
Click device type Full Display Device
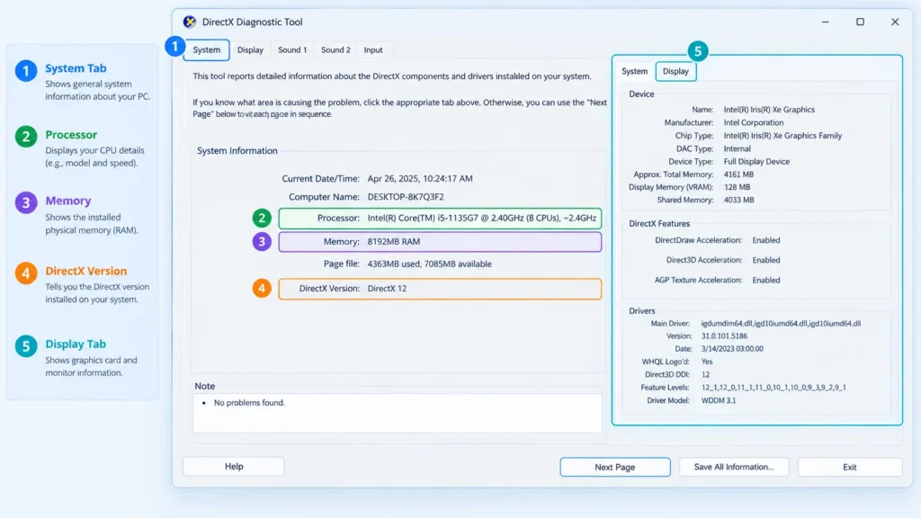click(756, 161)
